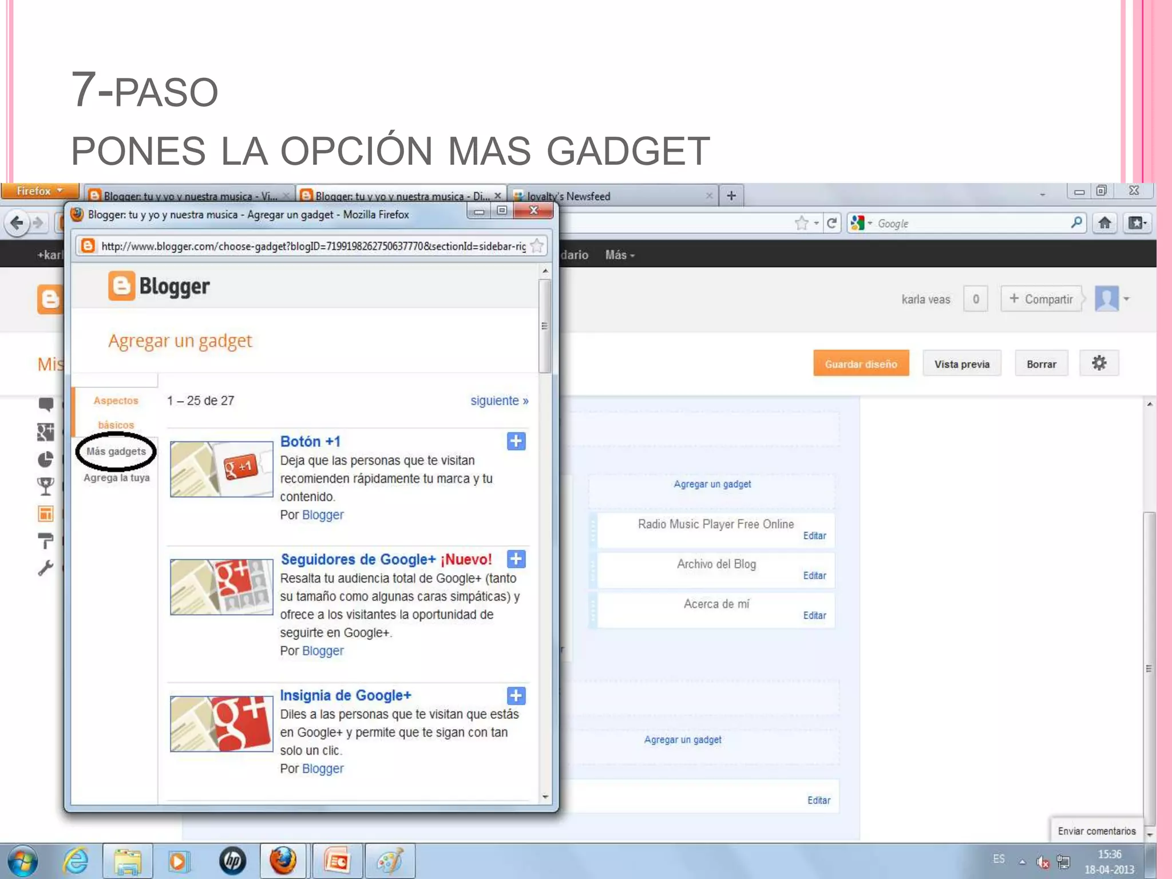1172x879 pixels.
Task: Open template paint roller sidebar icon
Action: (x=46, y=540)
